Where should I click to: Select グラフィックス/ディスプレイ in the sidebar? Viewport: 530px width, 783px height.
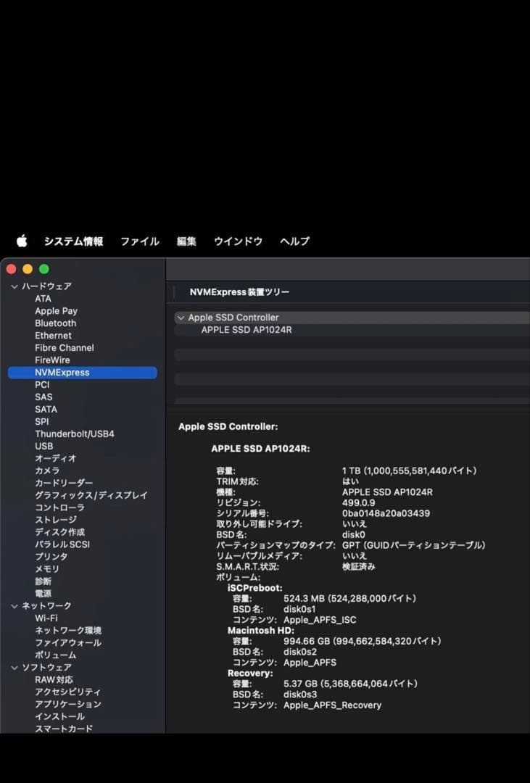91,495
